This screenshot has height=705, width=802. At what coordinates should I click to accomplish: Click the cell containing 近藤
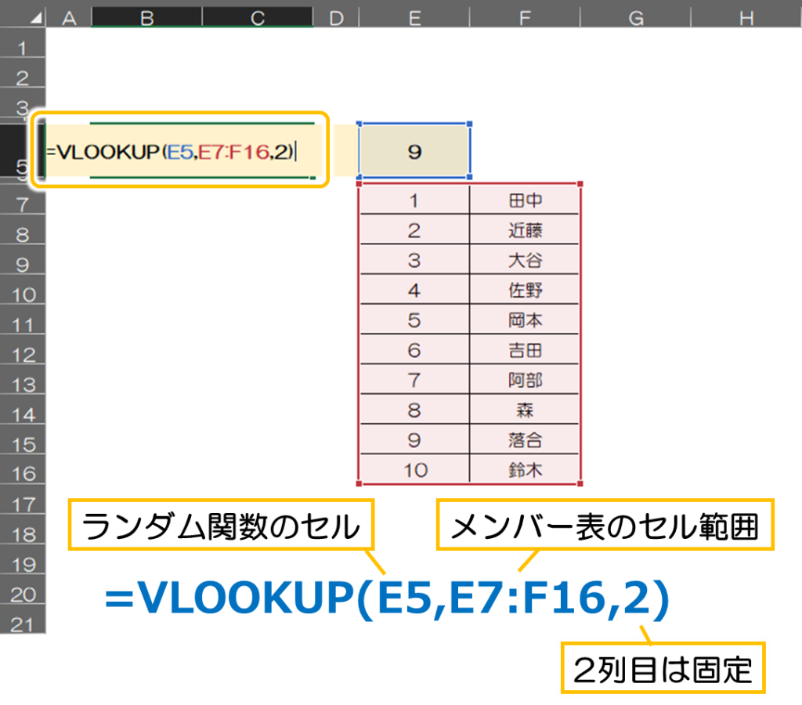525,230
